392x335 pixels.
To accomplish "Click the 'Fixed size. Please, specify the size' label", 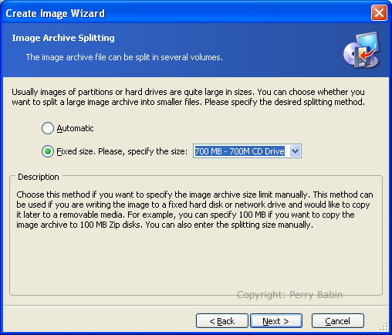I will 122,151.
